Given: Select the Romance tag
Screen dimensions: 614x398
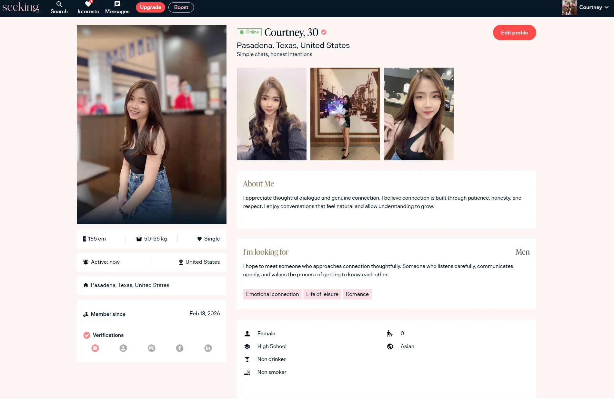Looking at the screenshot, I should 357,294.
